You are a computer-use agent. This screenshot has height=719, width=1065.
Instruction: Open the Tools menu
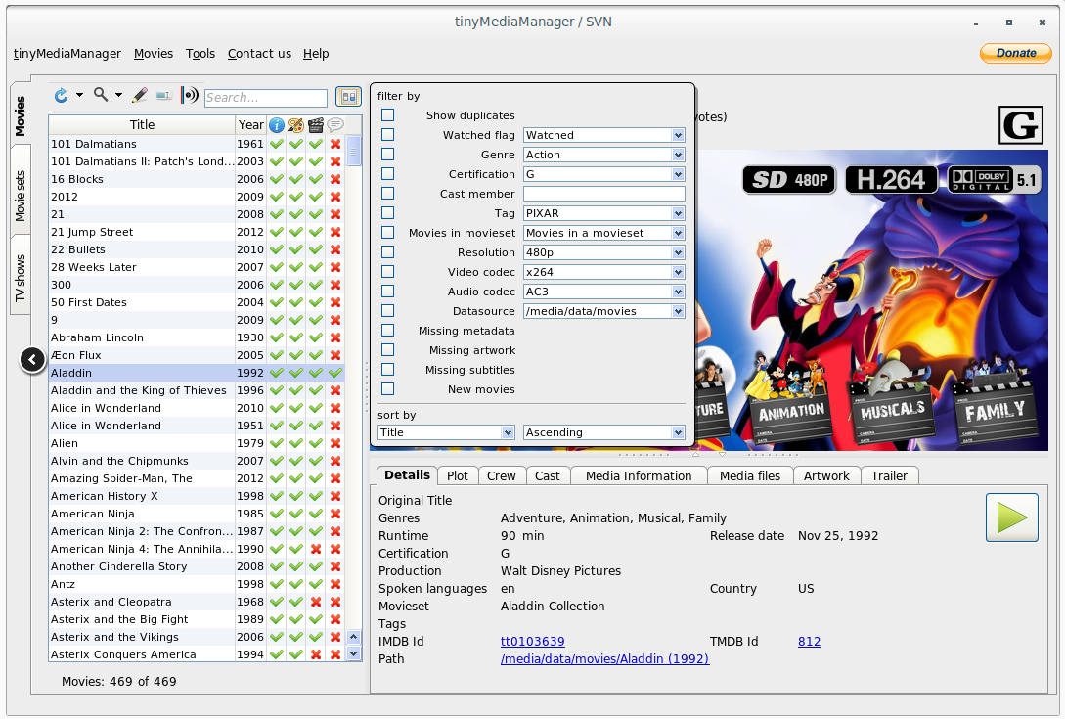[x=200, y=53]
